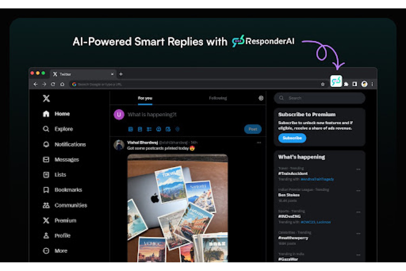406x271 pixels.
Task: Add a GIF in composer
Action: coord(140,129)
